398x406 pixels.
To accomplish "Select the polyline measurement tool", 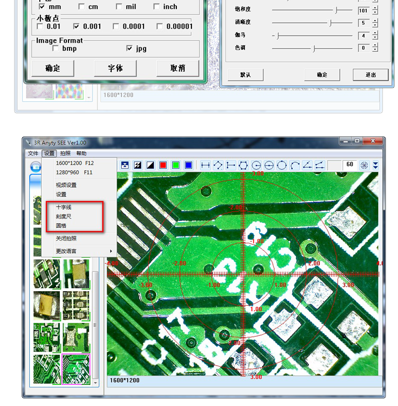I will point(218,165).
